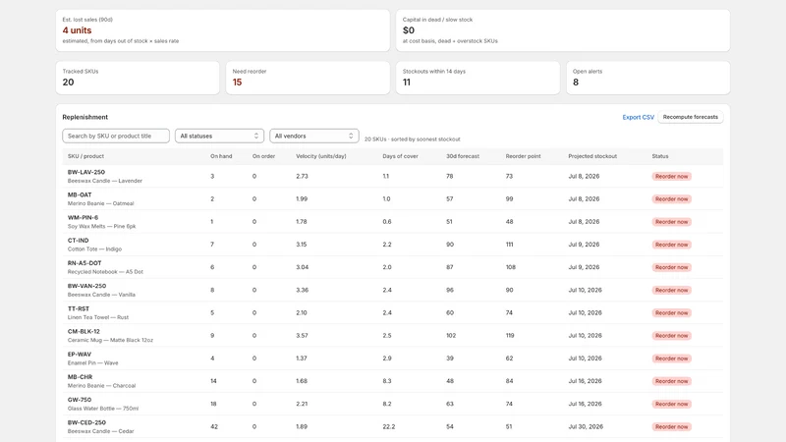Click the Projected stockout column header
This screenshot has height=442, width=786.
tap(592, 156)
